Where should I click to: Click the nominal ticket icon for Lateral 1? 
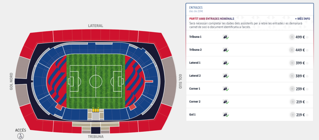[x=226, y=63]
